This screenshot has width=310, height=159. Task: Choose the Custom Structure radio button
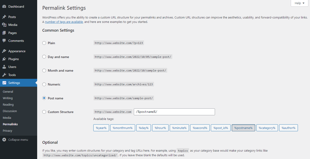click(x=44, y=112)
